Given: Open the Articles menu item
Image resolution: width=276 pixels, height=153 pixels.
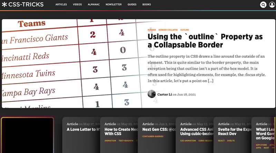Looking at the screenshot, I should [x=61, y=4].
